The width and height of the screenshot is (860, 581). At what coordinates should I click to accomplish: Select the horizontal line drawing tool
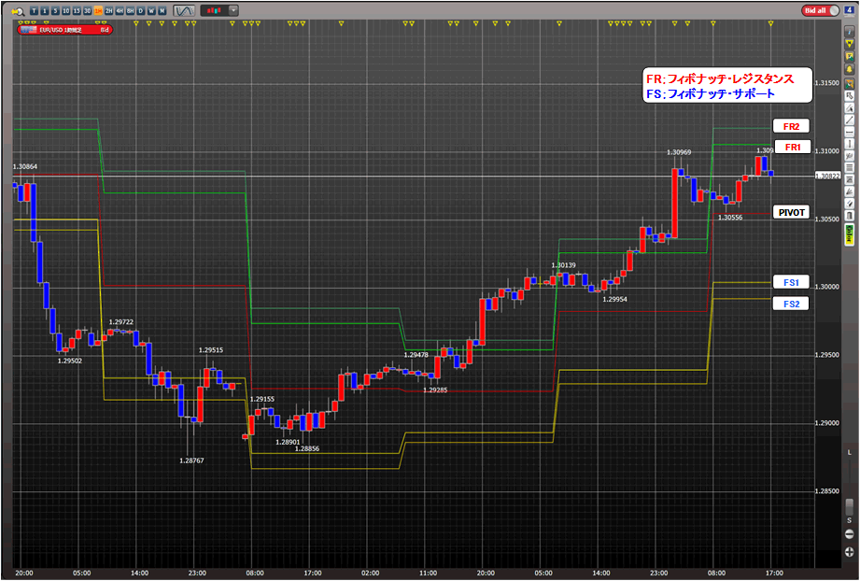pos(850,132)
